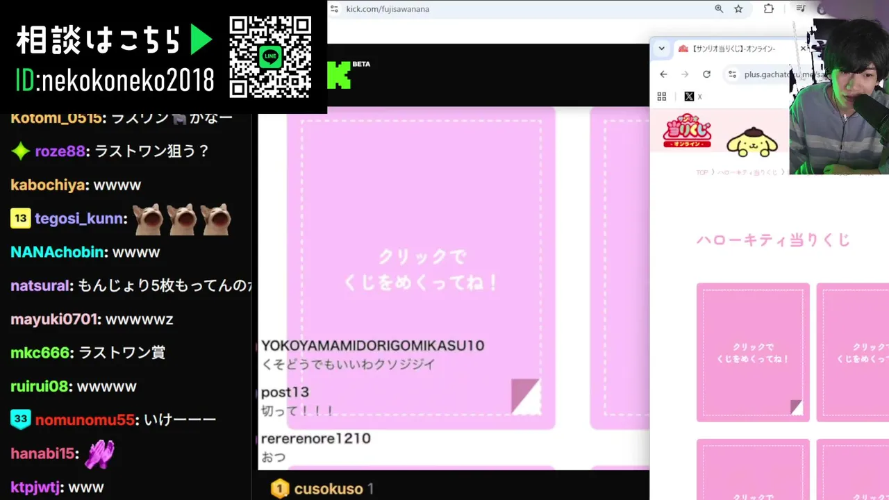Click the green Kick logo

[339, 75]
